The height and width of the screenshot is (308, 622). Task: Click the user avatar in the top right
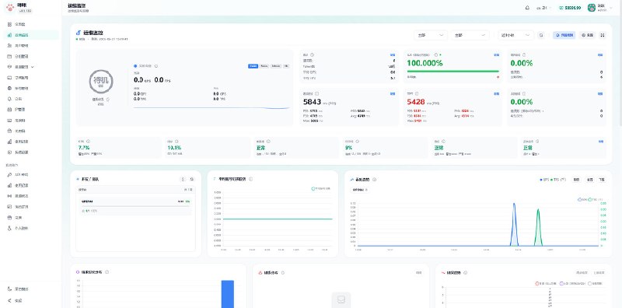click(592, 8)
